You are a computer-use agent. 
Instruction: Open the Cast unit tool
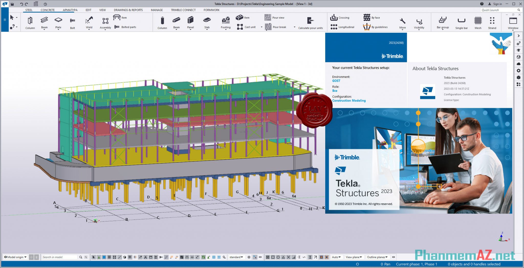coord(246,27)
